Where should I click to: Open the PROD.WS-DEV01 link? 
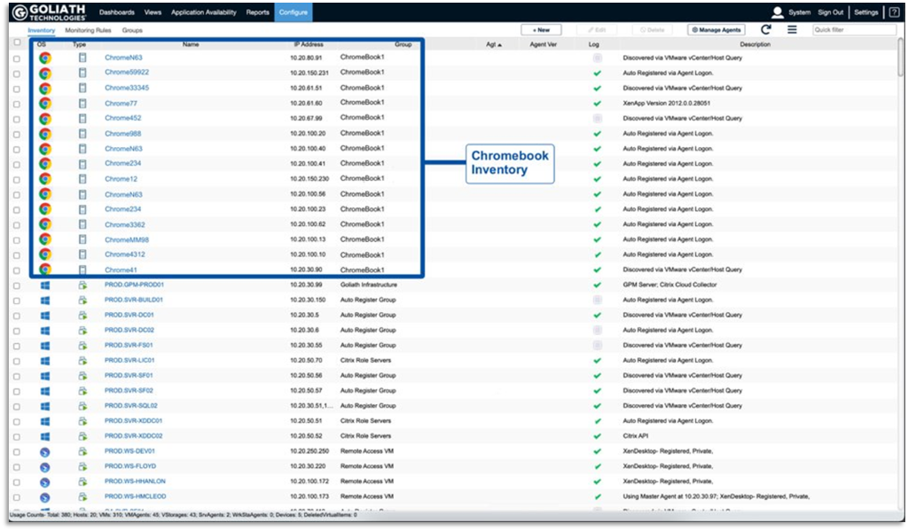click(x=129, y=451)
